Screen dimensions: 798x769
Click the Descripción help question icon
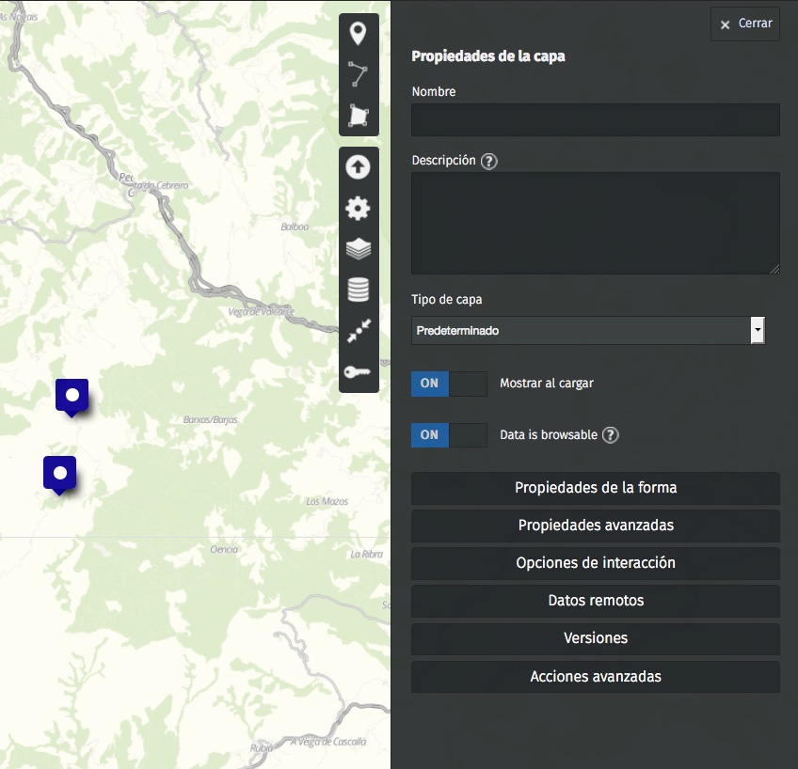[x=488, y=161]
